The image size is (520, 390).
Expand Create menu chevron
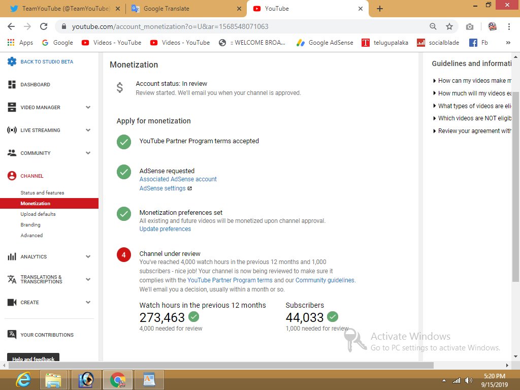pos(88,302)
